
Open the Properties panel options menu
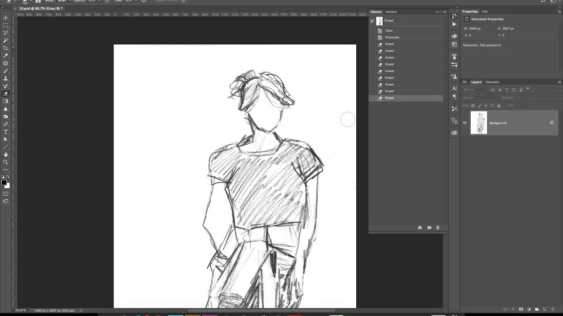coord(559,11)
